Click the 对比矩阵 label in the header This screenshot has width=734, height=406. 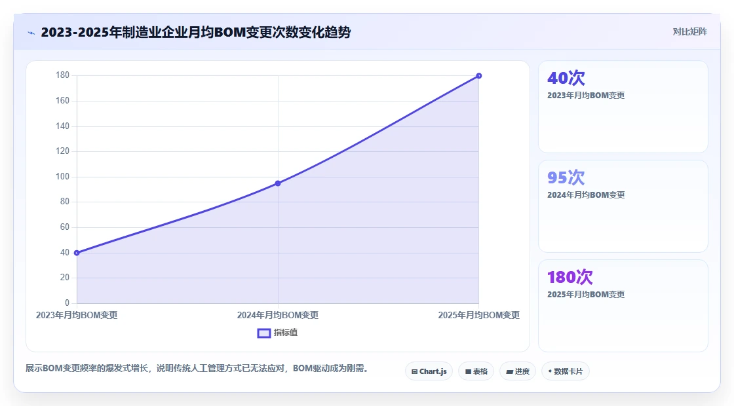[x=689, y=32]
